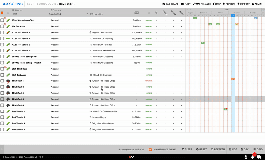The image size is (265, 160).
Task: Expand the Company filter dropdown arrow
Action: [x=87, y=14]
